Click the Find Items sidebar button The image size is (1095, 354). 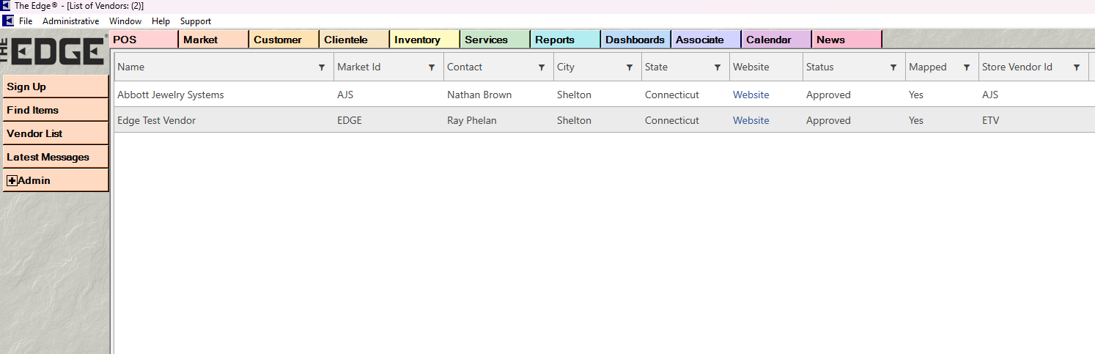[x=32, y=110]
